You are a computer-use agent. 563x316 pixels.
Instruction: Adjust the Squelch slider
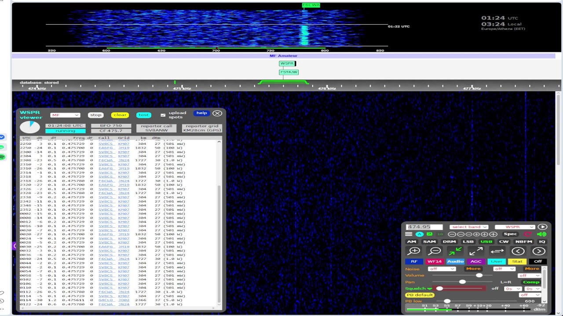[x=459, y=288]
